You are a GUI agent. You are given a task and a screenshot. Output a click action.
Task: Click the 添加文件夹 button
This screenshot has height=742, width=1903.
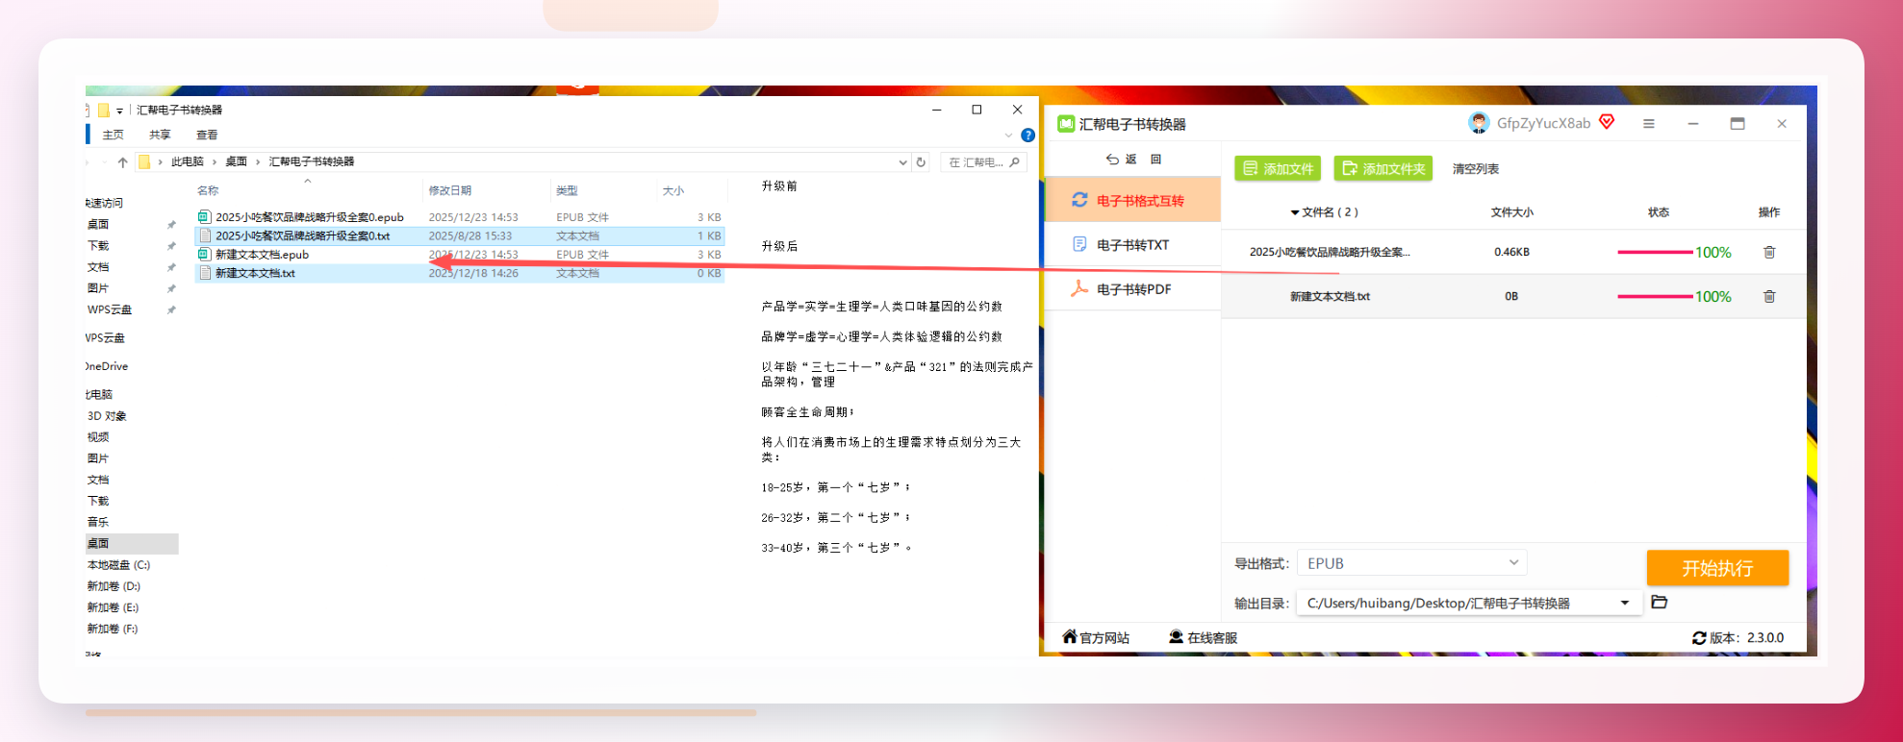(1383, 168)
